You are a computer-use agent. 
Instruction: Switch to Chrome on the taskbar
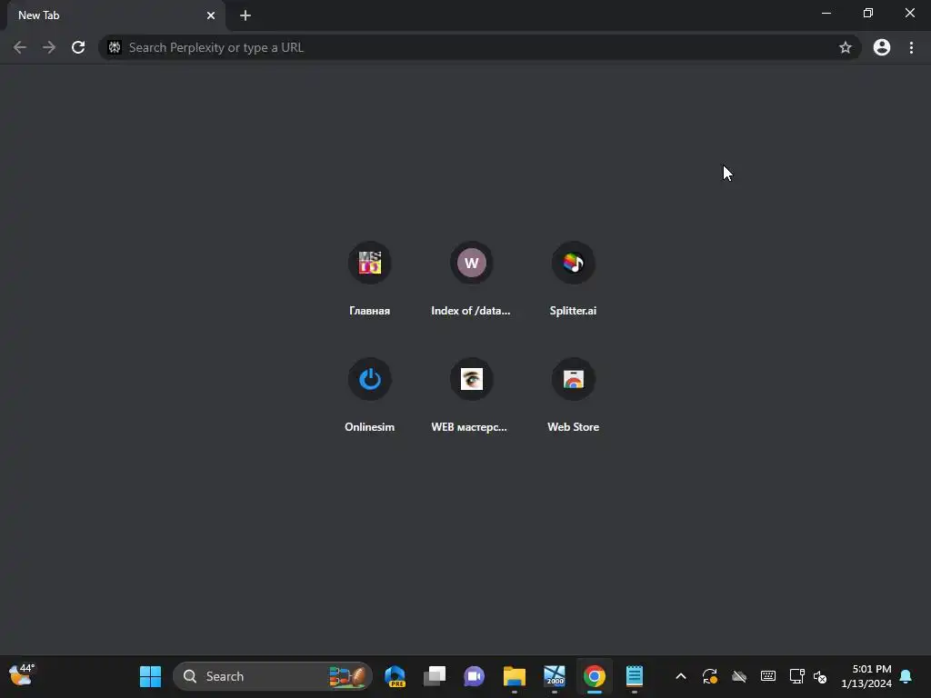(x=594, y=676)
